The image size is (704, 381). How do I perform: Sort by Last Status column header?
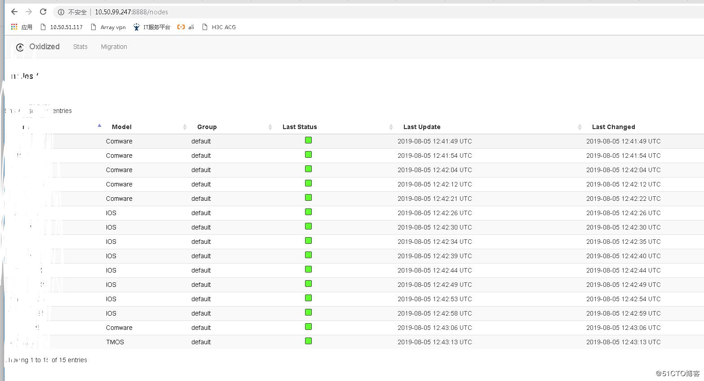(300, 127)
